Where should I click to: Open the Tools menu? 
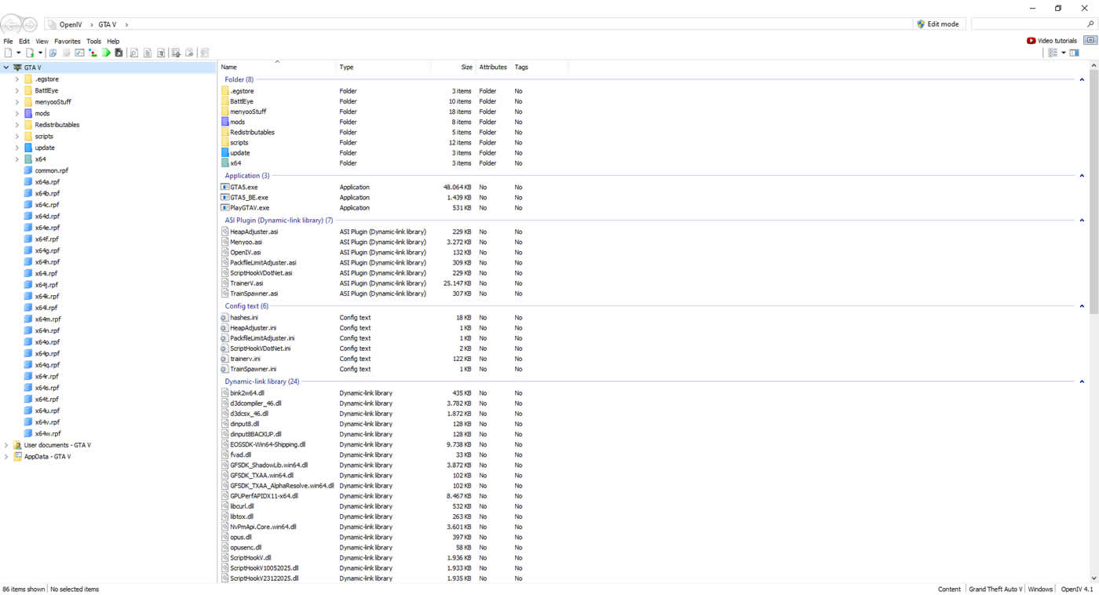tap(93, 42)
